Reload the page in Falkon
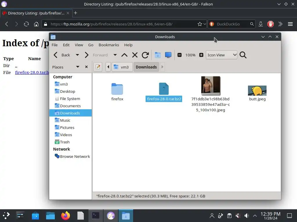The height and width of the screenshot is (222, 297). coord(26,24)
